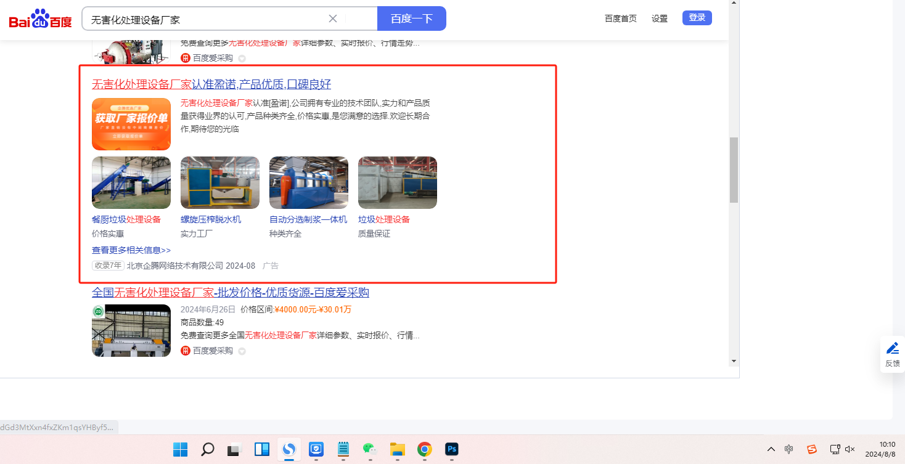Click the centrifuge thumbnail in 全国无害化处理设备厂家 result
905x464 pixels.
[131, 330]
